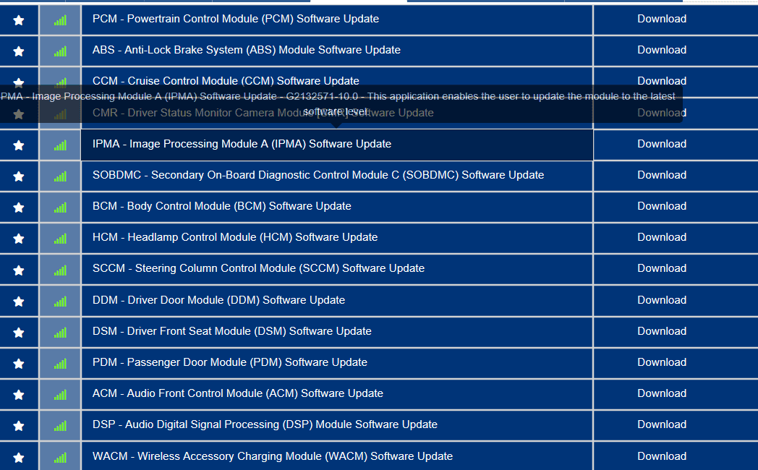Screen dimensions: 758x470
Task: Click signal bars icon for HCM row
Action: pyautogui.click(x=60, y=239)
